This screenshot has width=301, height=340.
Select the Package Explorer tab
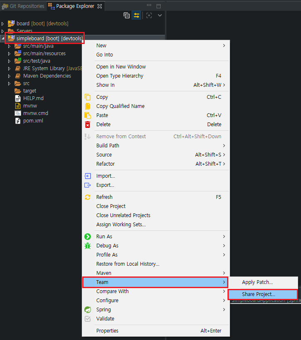click(x=75, y=6)
